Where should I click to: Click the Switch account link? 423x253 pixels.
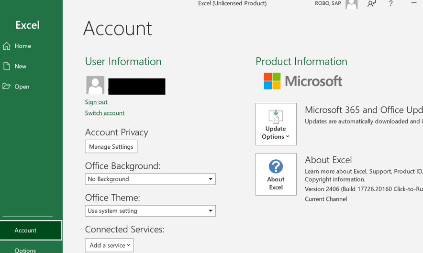(105, 113)
